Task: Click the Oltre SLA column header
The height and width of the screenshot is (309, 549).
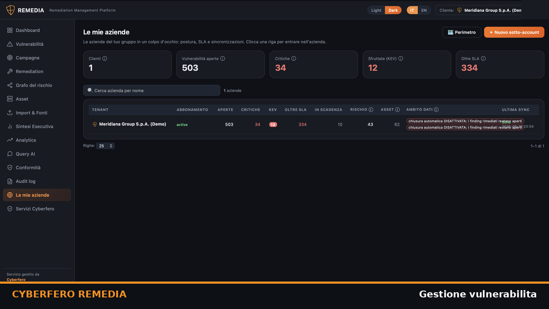Action: tap(296, 110)
